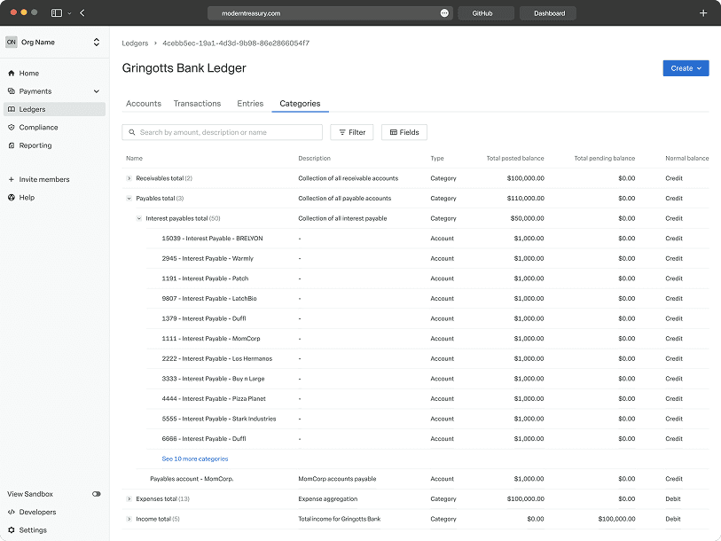Click the funnel icon on Filter button
The width and height of the screenshot is (721, 541).
pos(342,132)
